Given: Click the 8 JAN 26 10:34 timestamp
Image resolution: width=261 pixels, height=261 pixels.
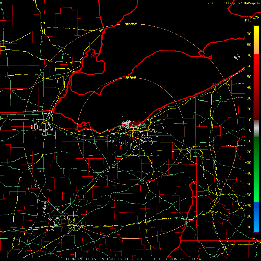Looking at the screenshot, I should [x=183, y=259].
